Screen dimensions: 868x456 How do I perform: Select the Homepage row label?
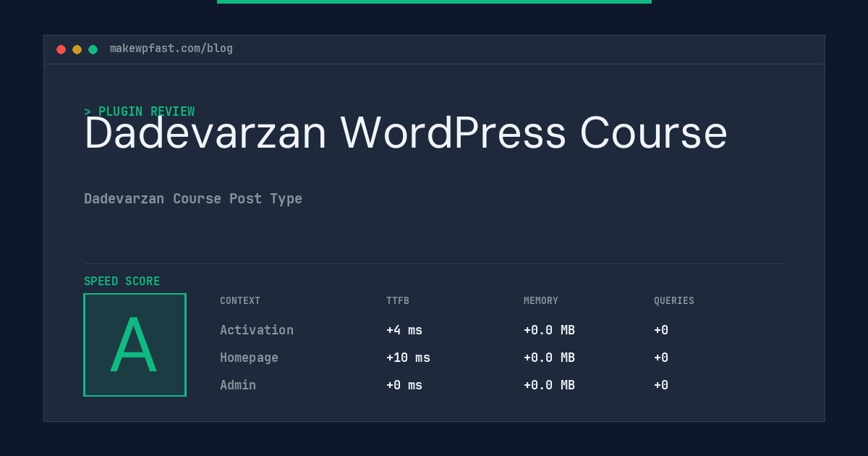(249, 358)
